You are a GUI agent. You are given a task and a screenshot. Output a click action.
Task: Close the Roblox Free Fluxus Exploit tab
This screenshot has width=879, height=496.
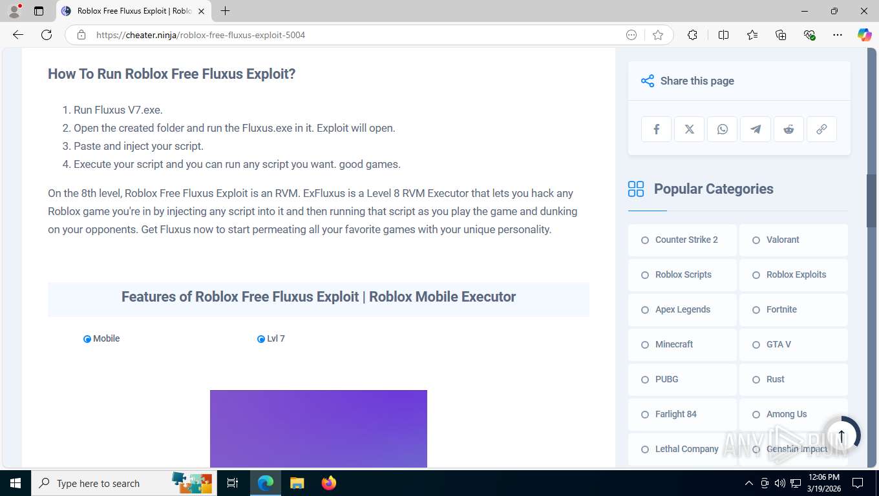click(201, 11)
